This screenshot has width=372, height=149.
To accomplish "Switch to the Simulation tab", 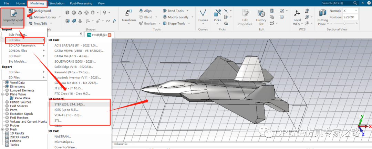I will click(x=57, y=3).
